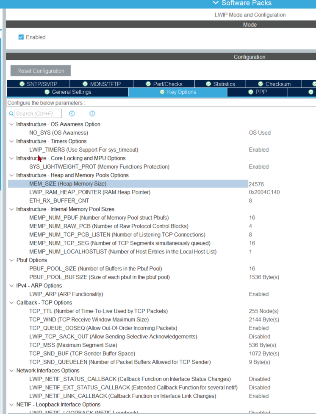
Task: Select MEM_SIZE (Heap Memory Size) row
Action: (128, 184)
